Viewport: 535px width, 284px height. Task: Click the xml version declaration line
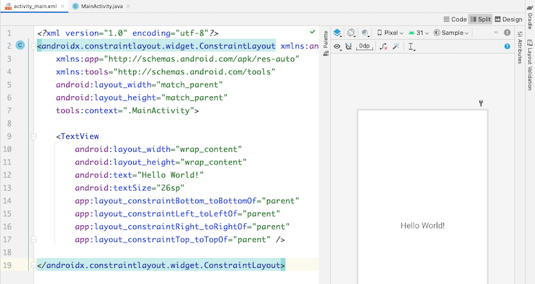click(128, 33)
